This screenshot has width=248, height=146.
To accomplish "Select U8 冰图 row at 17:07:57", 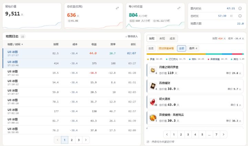I will pyautogui.click(x=72, y=92).
